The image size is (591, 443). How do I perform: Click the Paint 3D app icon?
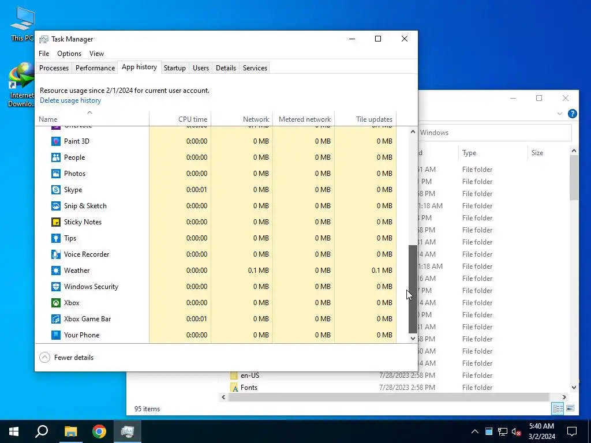pos(56,141)
